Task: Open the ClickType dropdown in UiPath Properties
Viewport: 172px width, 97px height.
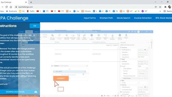Action: click(145, 61)
